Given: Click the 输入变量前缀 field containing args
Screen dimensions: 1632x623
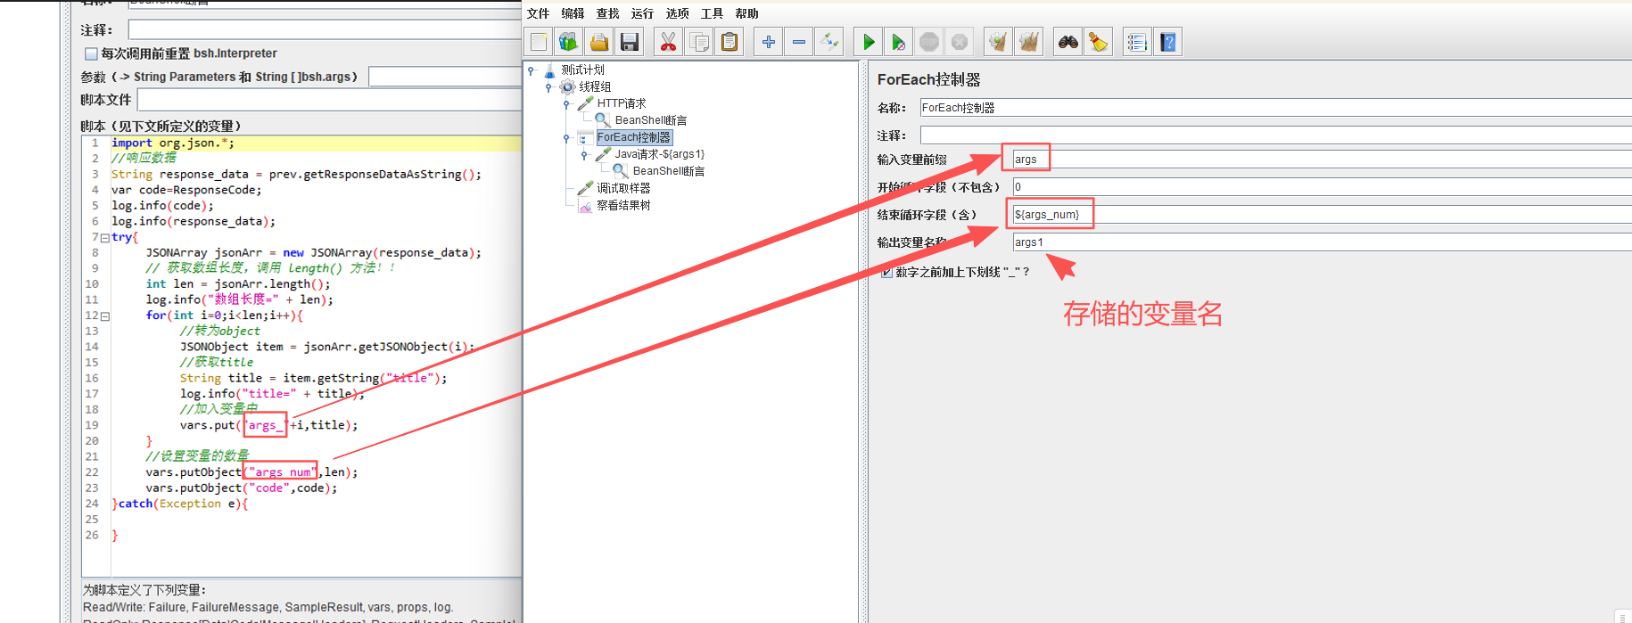Looking at the screenshot, I should point(1322,160).
